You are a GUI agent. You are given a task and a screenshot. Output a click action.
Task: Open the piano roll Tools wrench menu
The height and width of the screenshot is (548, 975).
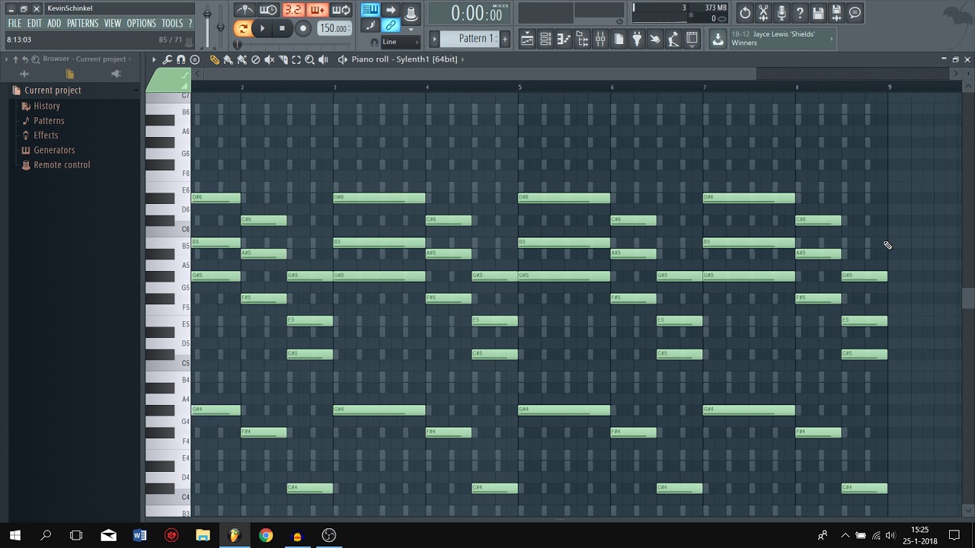tap(168, 59)
